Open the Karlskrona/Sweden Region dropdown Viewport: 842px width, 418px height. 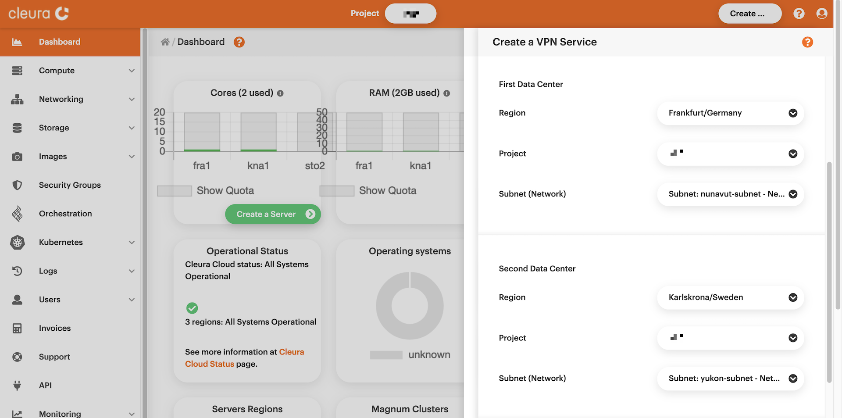pyautogui.click(x=730, y=297)
